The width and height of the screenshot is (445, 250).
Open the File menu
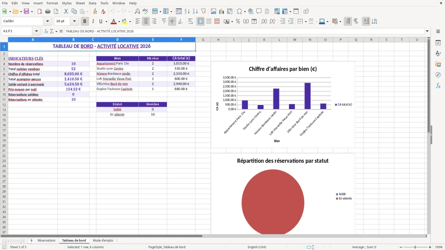4,3
